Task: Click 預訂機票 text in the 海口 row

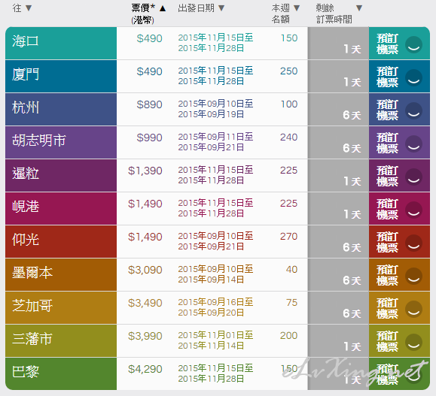Action: pos(387,44)
